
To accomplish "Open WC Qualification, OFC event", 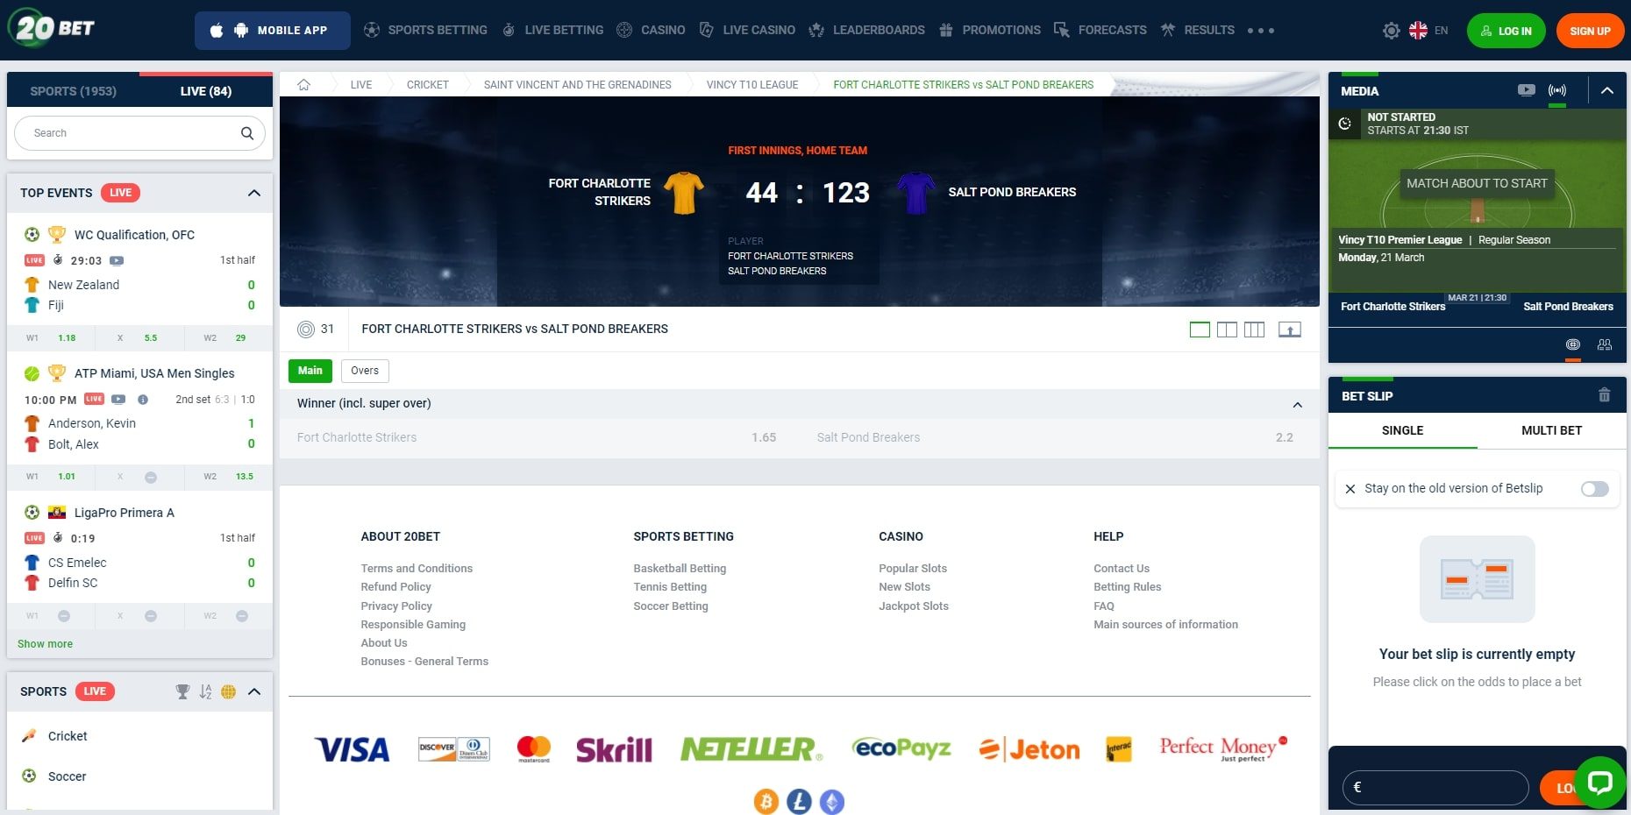I will 134,235.
